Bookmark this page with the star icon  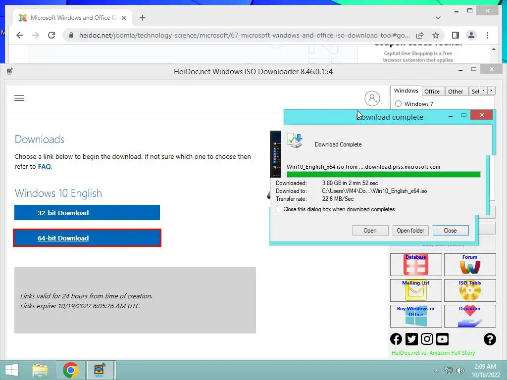pos(436,35)
